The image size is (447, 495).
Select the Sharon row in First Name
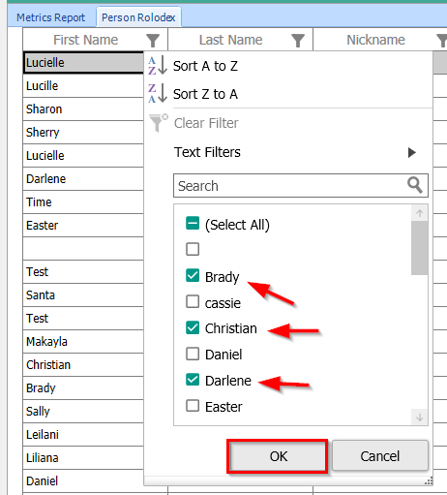pyautogui.click(x=83, y=109)
